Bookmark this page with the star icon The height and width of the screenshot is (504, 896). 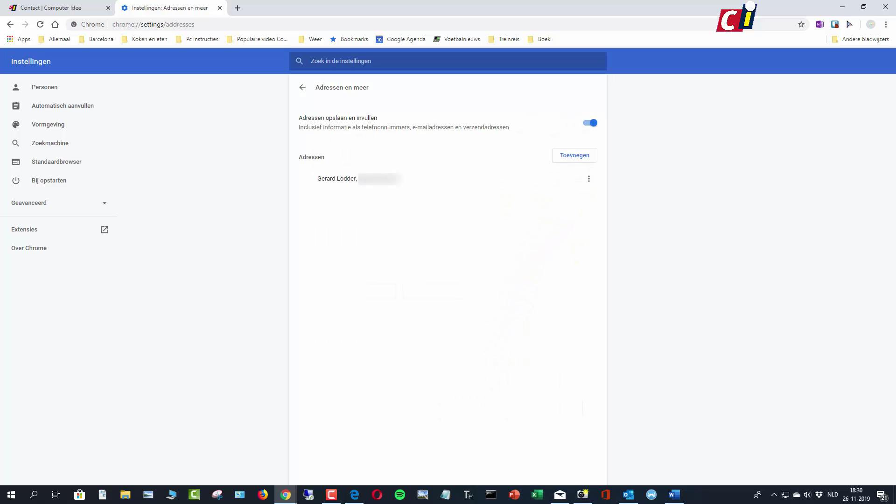pos(801,24)
